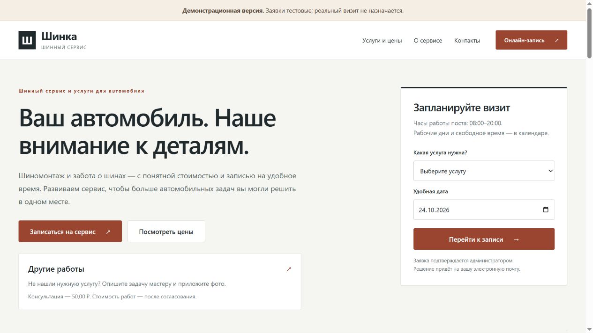
Task: Click the text 'Часы работы поста: 08:00–20:00.'
Action: point(458,123)
